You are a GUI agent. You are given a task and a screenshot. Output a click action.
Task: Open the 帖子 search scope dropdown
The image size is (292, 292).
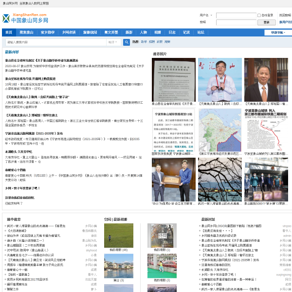coord(113,42)
